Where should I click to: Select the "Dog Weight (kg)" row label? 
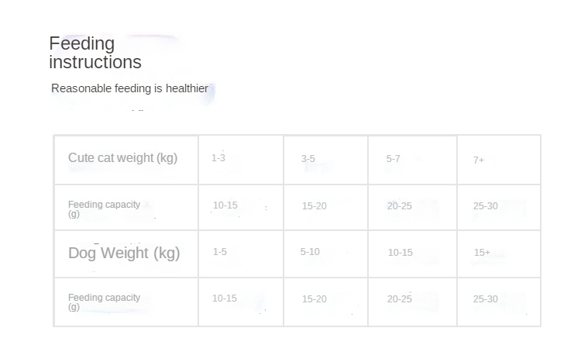click(124, 253)
